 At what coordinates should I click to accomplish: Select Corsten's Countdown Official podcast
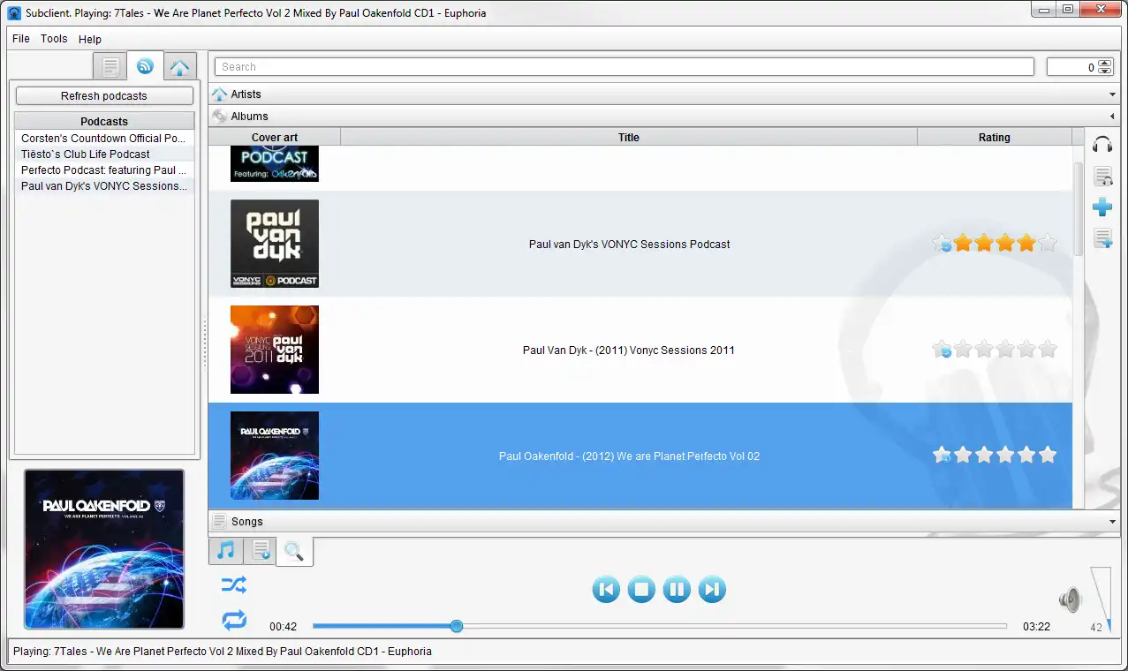tap(104, 139)
